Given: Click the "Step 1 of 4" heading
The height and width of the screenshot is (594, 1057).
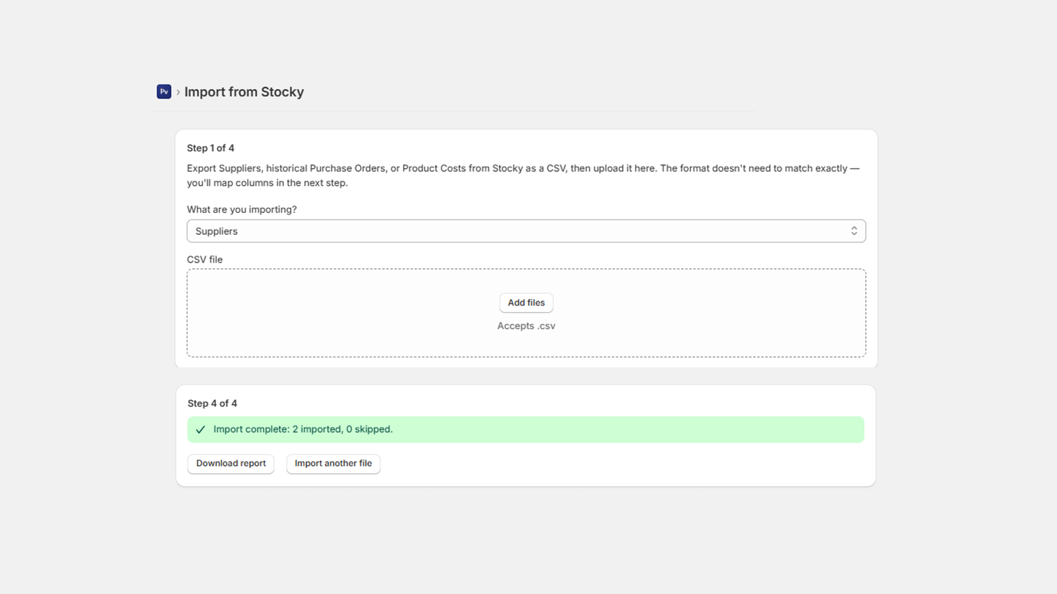Looking at the screenshot, I should [210, 148].
